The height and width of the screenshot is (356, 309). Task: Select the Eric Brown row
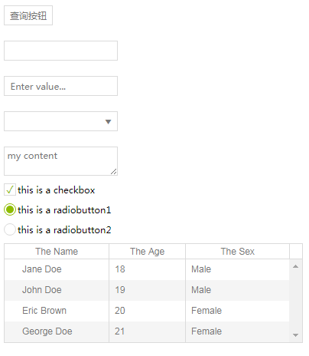[x=147, y=311]
